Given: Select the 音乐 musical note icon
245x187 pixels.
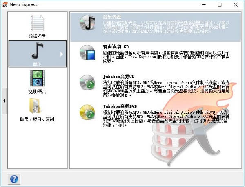Looking at the screenshot, I should (x=37, y=51).
